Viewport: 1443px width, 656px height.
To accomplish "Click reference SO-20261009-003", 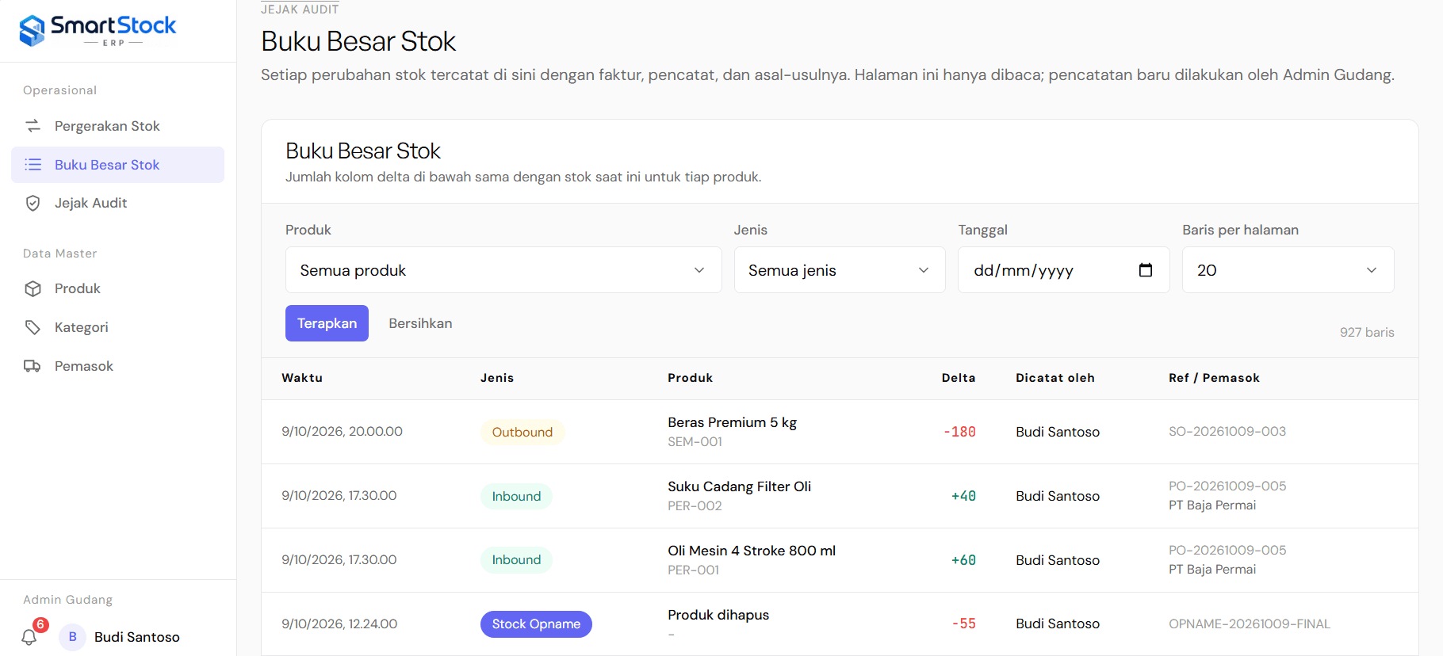I will coord(1227,432).
